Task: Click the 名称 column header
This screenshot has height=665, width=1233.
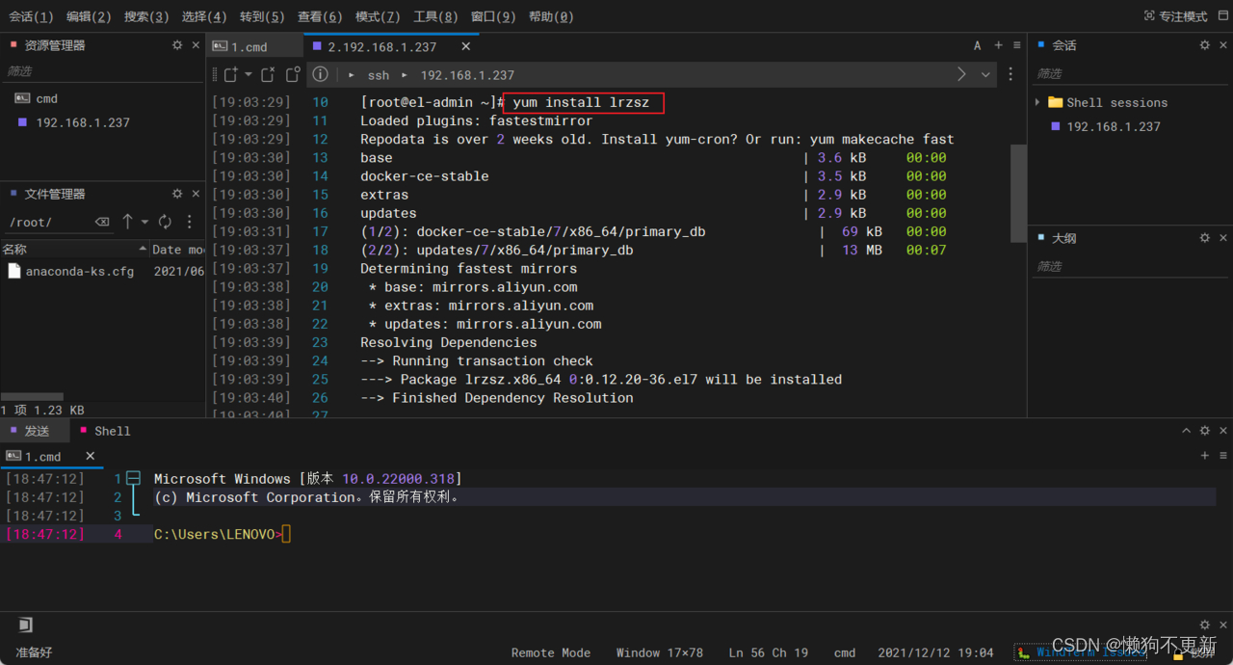Action: pos(74,250)
